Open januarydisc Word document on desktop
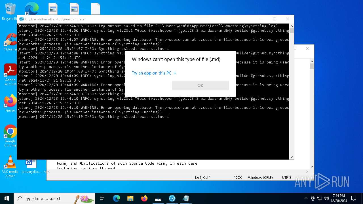Viewport: 363px width, 204px height. click(x=31, y=167)
